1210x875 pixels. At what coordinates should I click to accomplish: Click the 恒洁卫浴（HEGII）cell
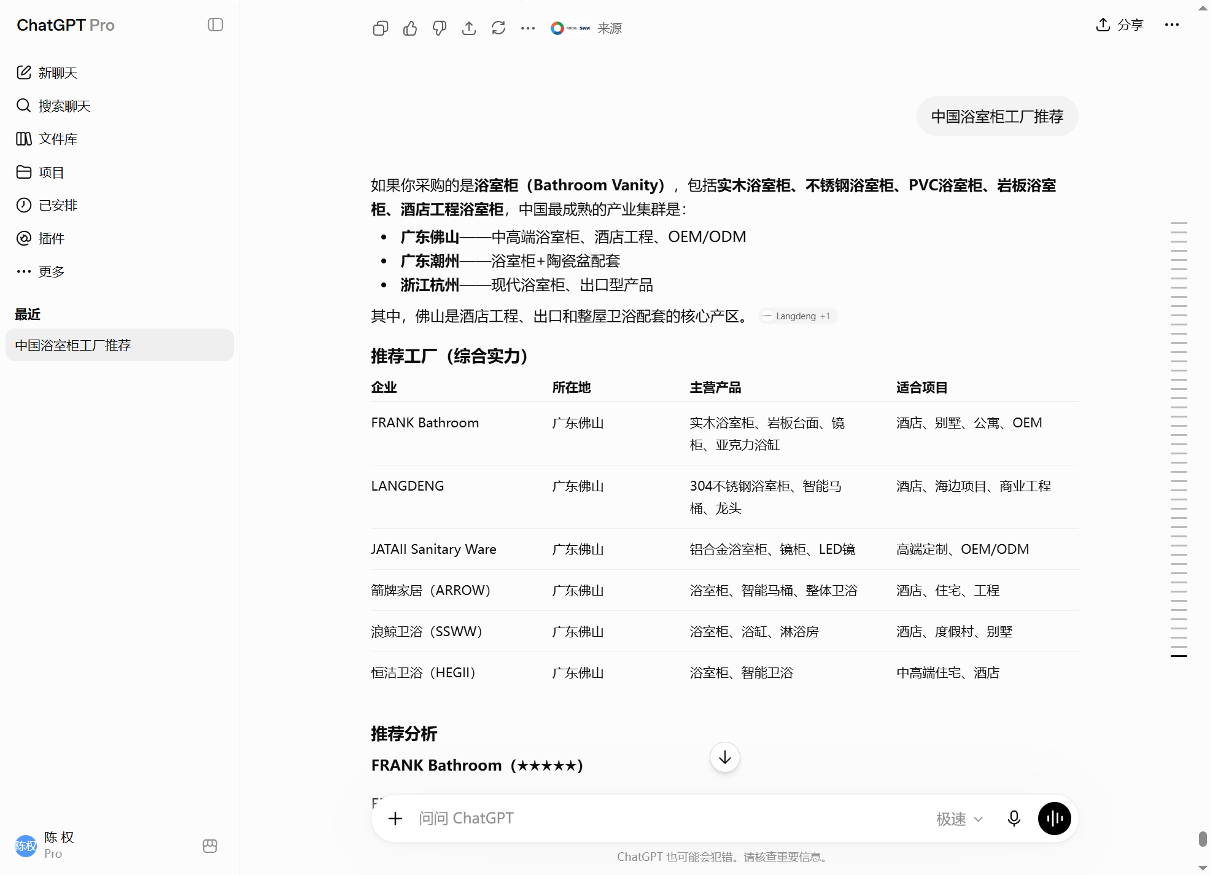coord(424,672)
